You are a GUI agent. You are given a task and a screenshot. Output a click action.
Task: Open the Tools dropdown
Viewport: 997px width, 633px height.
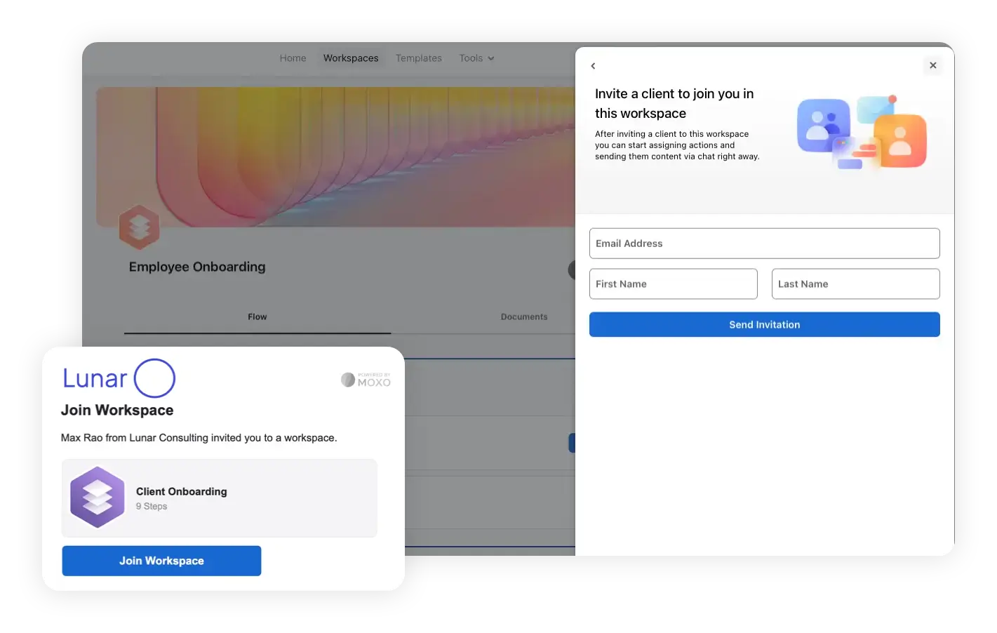pyautogui.click(x=476, y=58)
